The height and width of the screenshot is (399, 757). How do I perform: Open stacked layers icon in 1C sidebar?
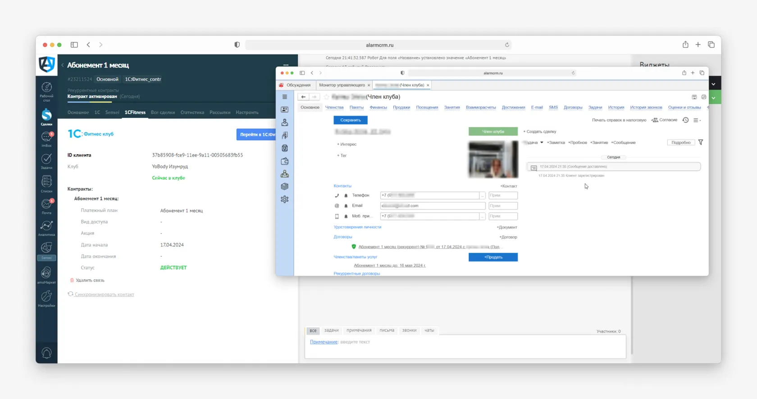click(284, 186)
